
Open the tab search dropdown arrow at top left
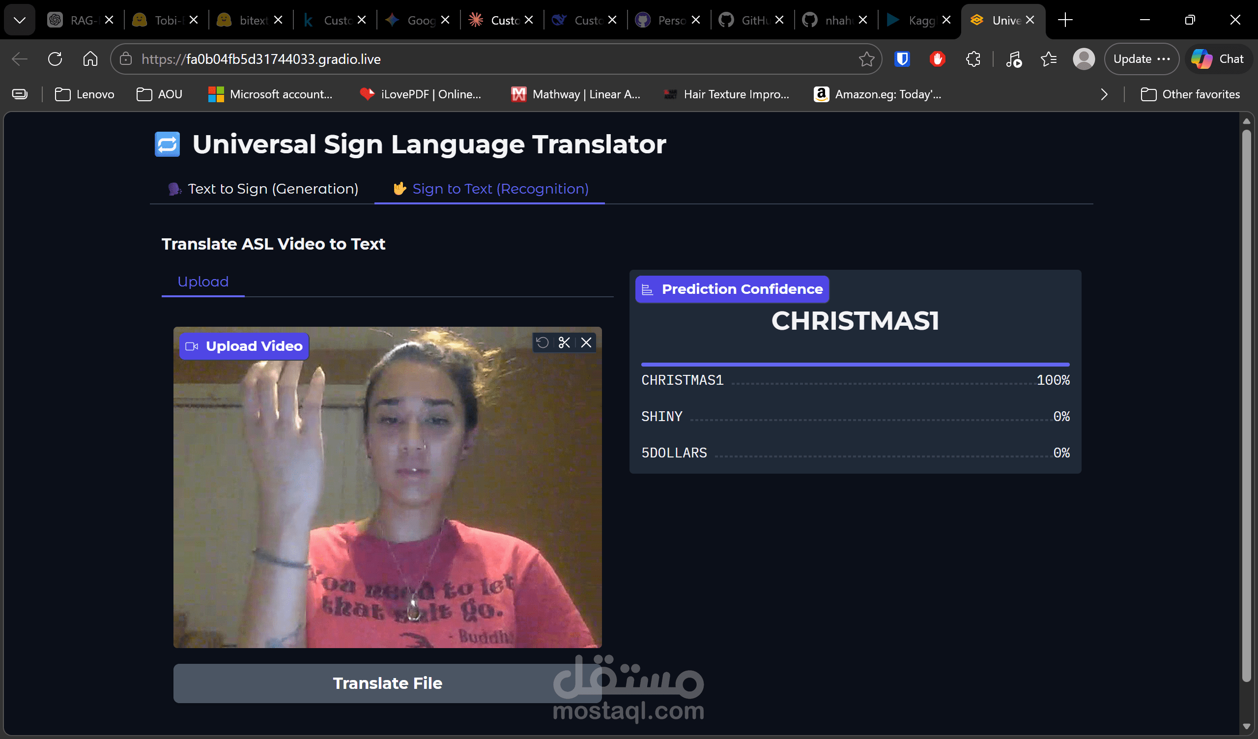click(x=19, y=20)
